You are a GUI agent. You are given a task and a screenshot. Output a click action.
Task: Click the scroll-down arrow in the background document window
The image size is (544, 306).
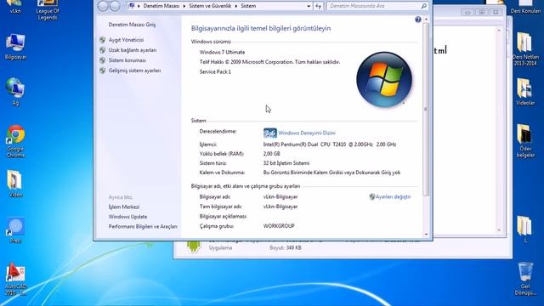pos(499,229)
